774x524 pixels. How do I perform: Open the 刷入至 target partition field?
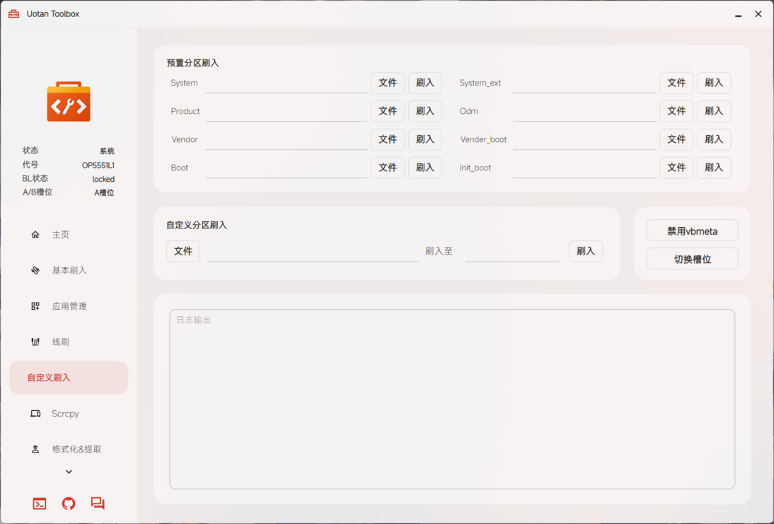[512, 253]
